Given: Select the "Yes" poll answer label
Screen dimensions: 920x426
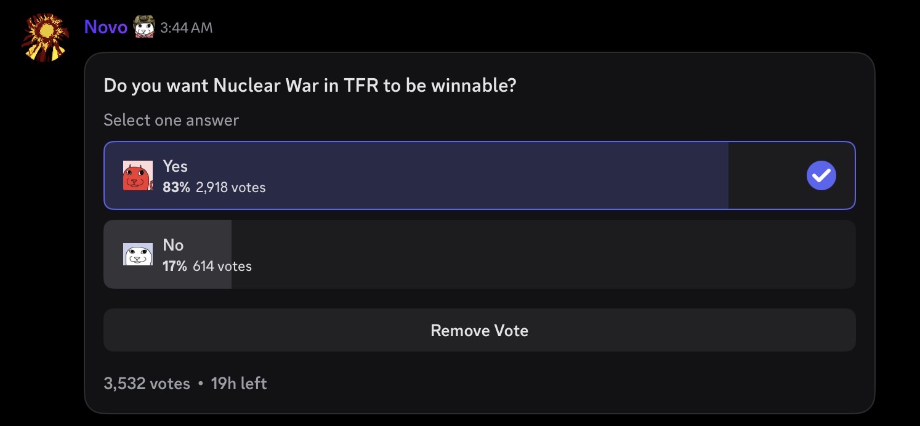Looking at the screenshot, I should click(x=176, y=166).
